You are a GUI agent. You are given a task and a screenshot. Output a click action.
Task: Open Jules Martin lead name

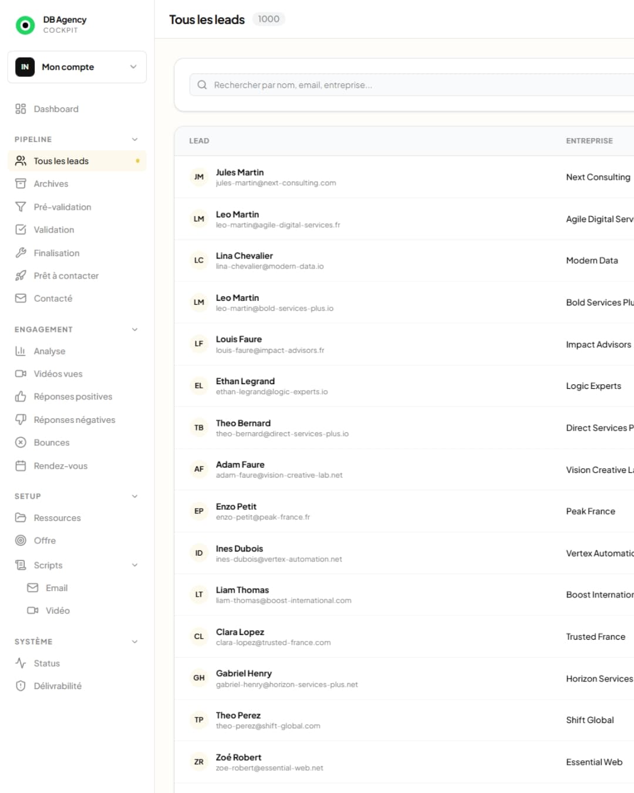[240, 172]
